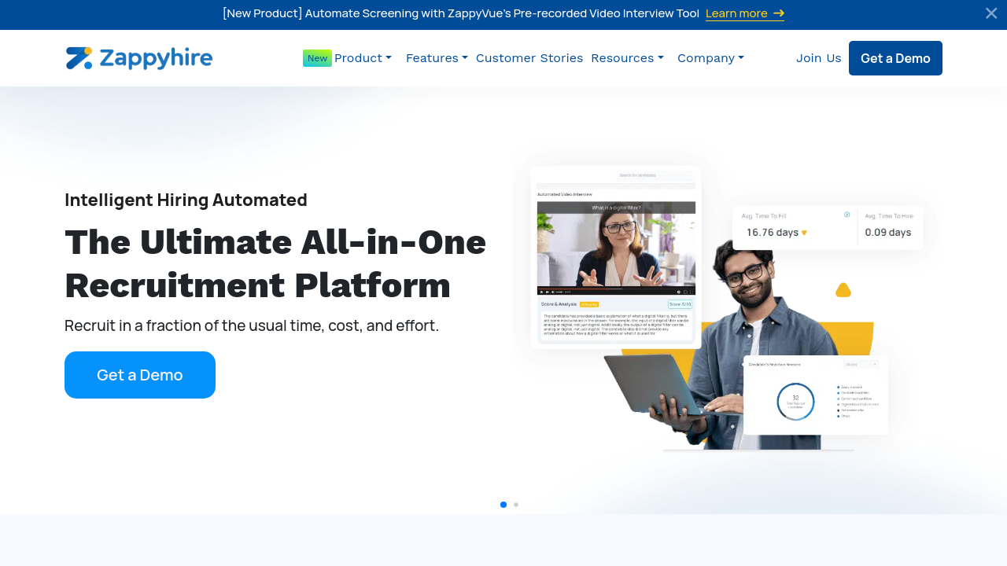1007x566 pixels.
Task: Open the Company menu in navigation
Action: coord(710,58)
